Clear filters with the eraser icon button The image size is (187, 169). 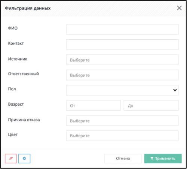(x=11, y=159)
